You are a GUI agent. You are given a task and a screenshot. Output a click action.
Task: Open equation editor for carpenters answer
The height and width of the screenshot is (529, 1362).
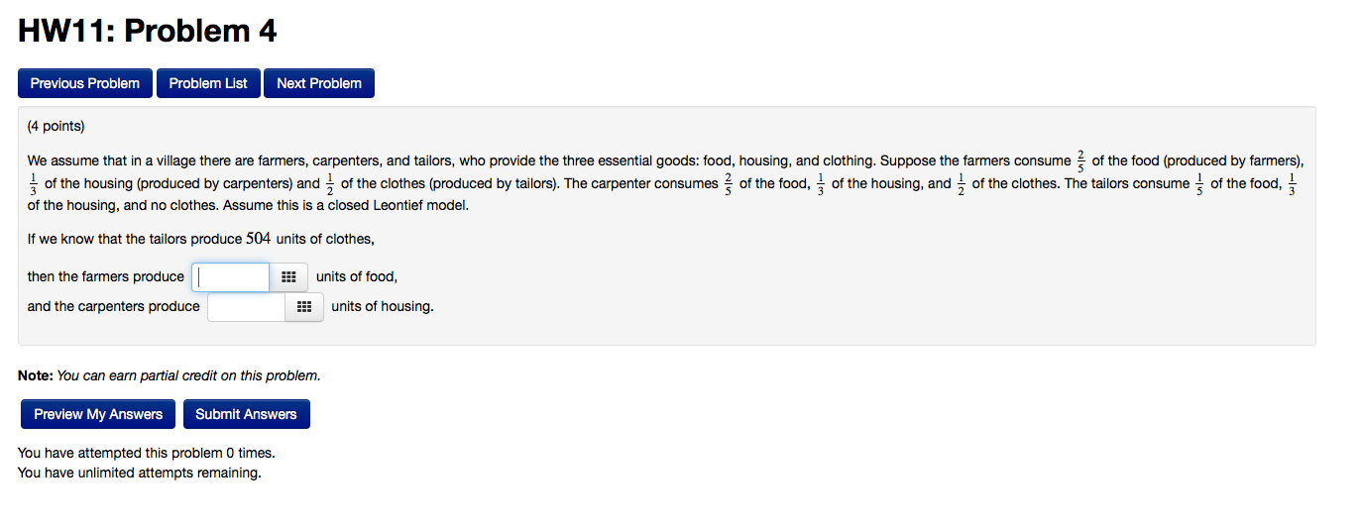(x=304, y=307)
